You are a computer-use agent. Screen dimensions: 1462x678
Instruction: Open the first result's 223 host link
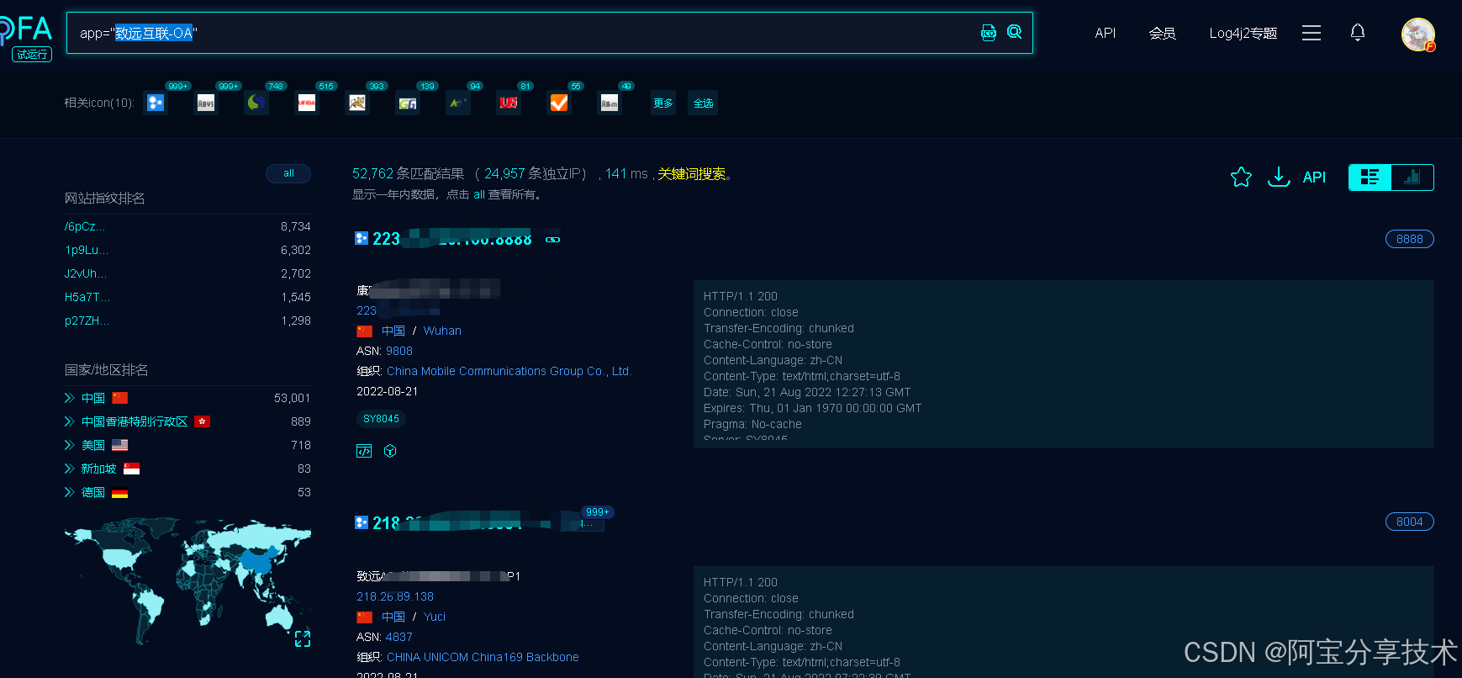click(x=452, y=239)
